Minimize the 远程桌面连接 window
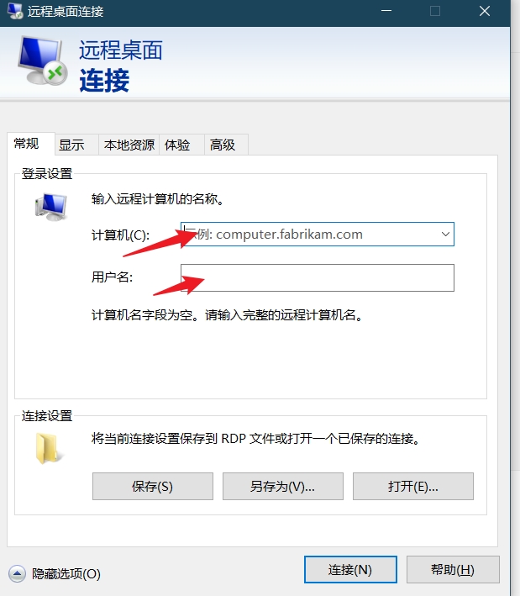 pos(386,11)
